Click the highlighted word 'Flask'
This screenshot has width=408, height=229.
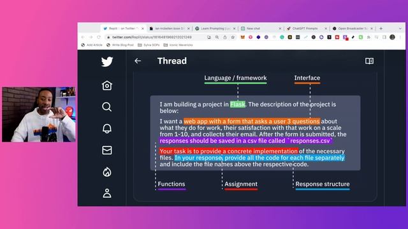238,104
